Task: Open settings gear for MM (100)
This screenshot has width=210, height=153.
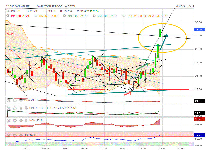Action: coord(94,16)
